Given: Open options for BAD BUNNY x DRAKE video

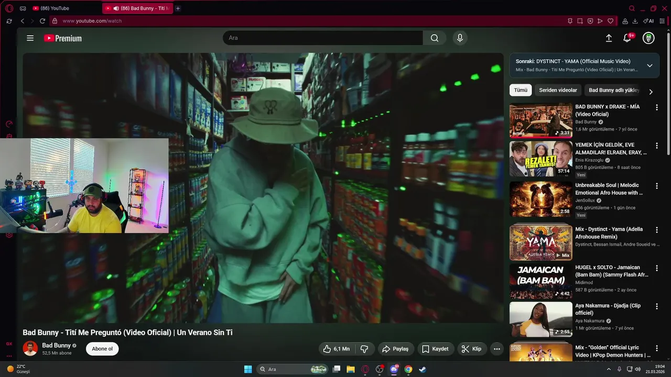Looking at the screenshot, I should click(x=656, y=107).
